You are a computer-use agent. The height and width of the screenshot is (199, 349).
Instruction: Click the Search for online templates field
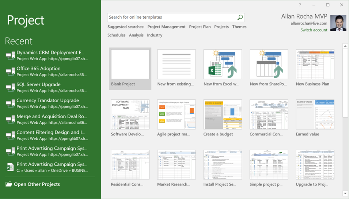click(x=176, y=17)
